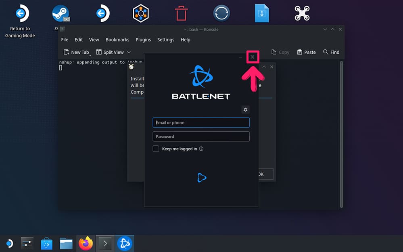Open a New Tab in Konsole

coord(76,52)
